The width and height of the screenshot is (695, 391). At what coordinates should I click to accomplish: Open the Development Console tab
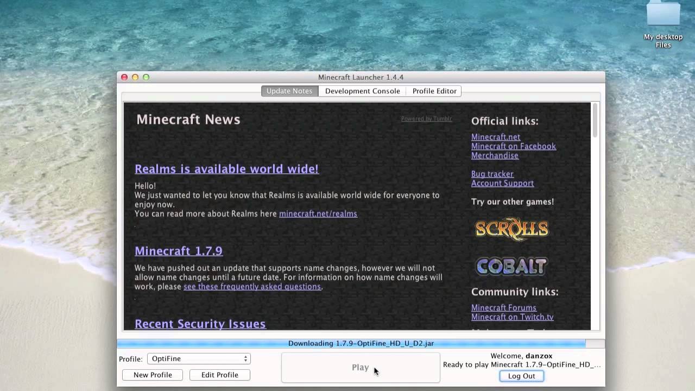coord(363,91)
